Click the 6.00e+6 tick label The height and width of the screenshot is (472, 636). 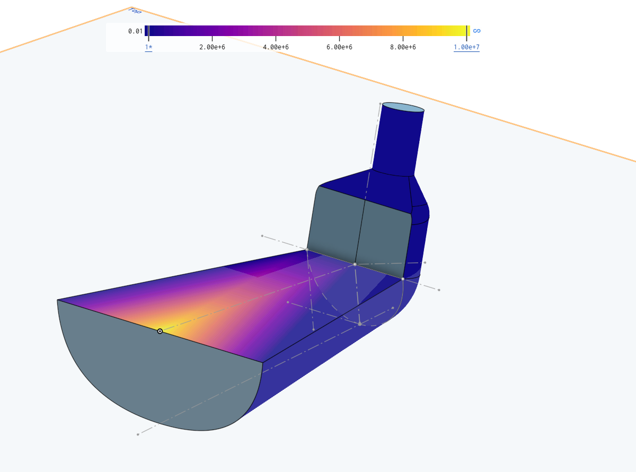coord(339,48)
